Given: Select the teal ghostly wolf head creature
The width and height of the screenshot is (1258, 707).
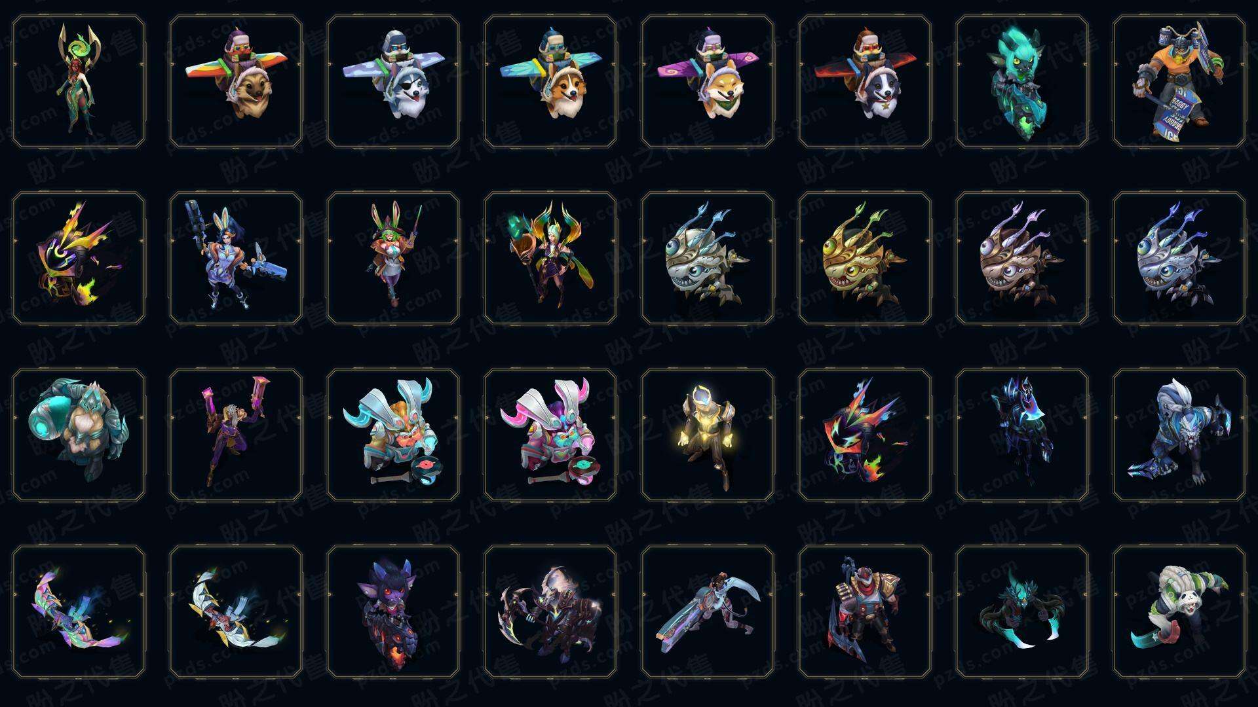Looking at the screenshot, I should pos(1022,81).
